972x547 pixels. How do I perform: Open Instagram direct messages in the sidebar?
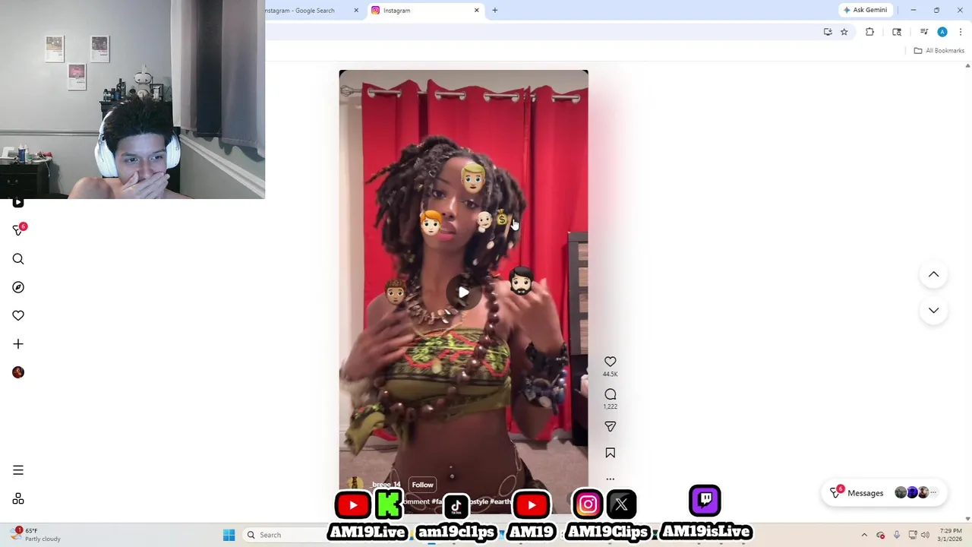[x=18, y=230]
